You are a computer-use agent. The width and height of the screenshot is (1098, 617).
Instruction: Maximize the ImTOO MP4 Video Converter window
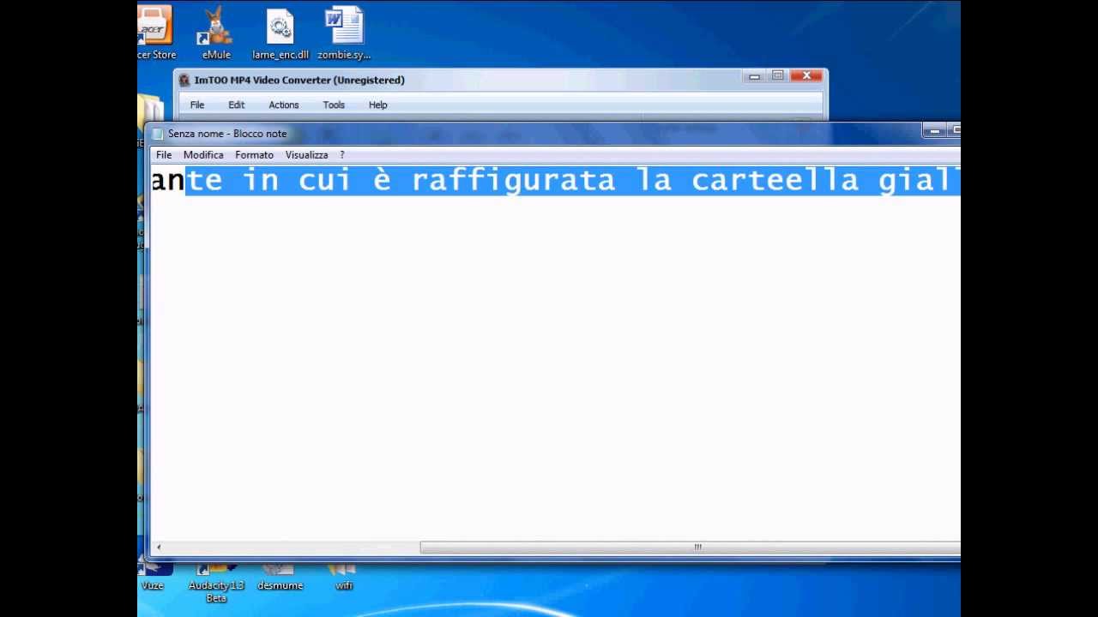pyautogui.click(x=777, y=76)
